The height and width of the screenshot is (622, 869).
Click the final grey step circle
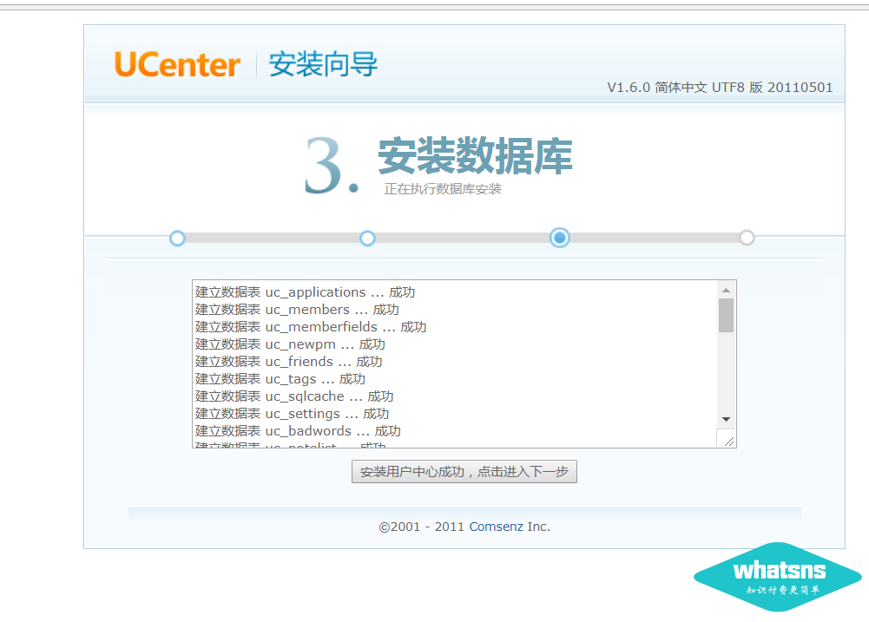pos(747,238)
